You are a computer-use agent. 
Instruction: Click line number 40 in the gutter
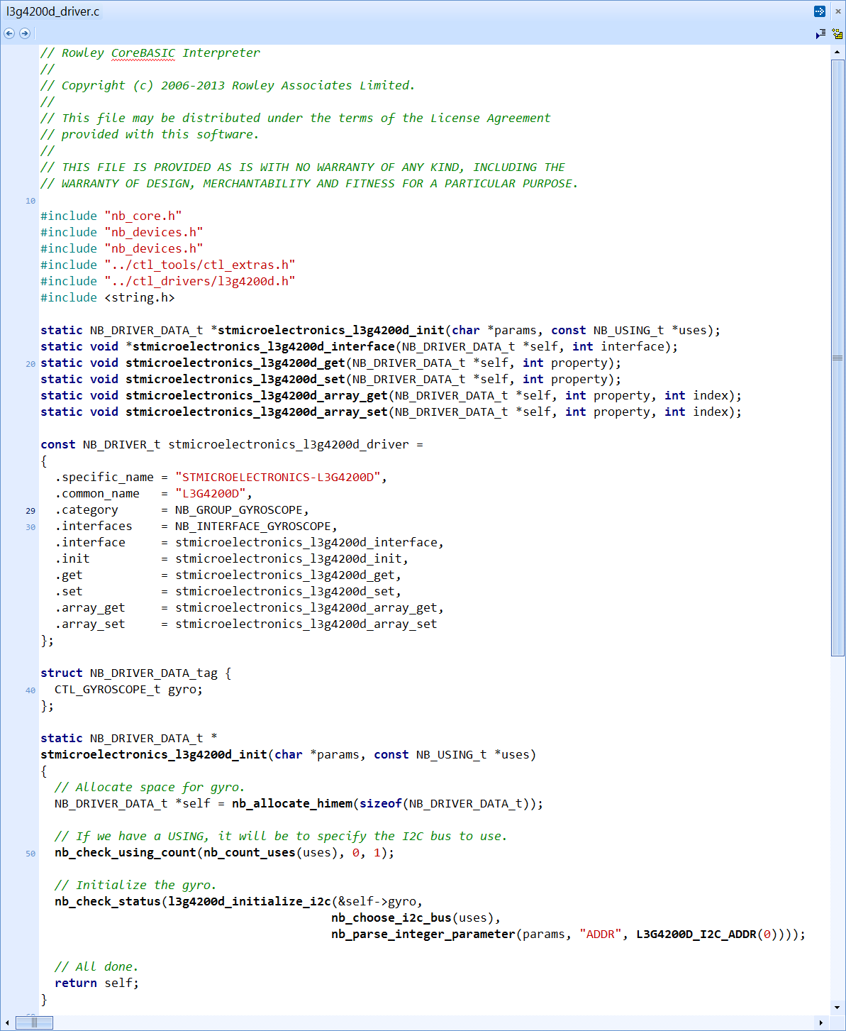pyautogui.click(x=30, y=690)
